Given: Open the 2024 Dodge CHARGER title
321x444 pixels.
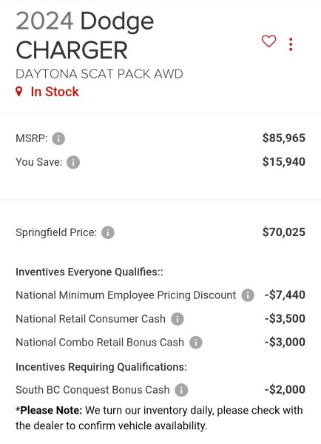Looking at the screenshot, I should tap(85, 35).
